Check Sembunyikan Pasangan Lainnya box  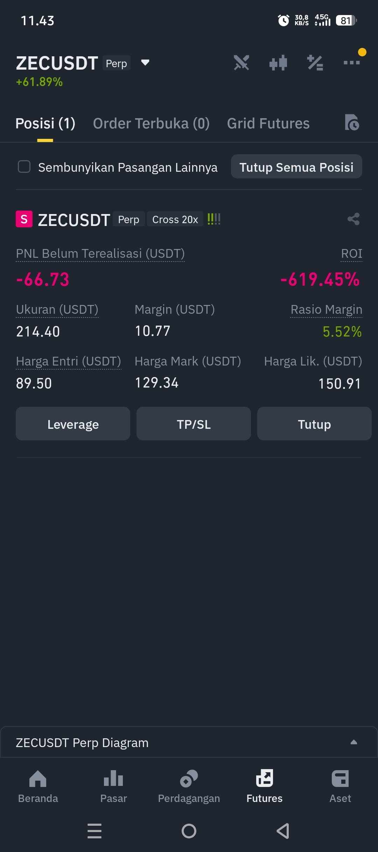pos(24,167)
